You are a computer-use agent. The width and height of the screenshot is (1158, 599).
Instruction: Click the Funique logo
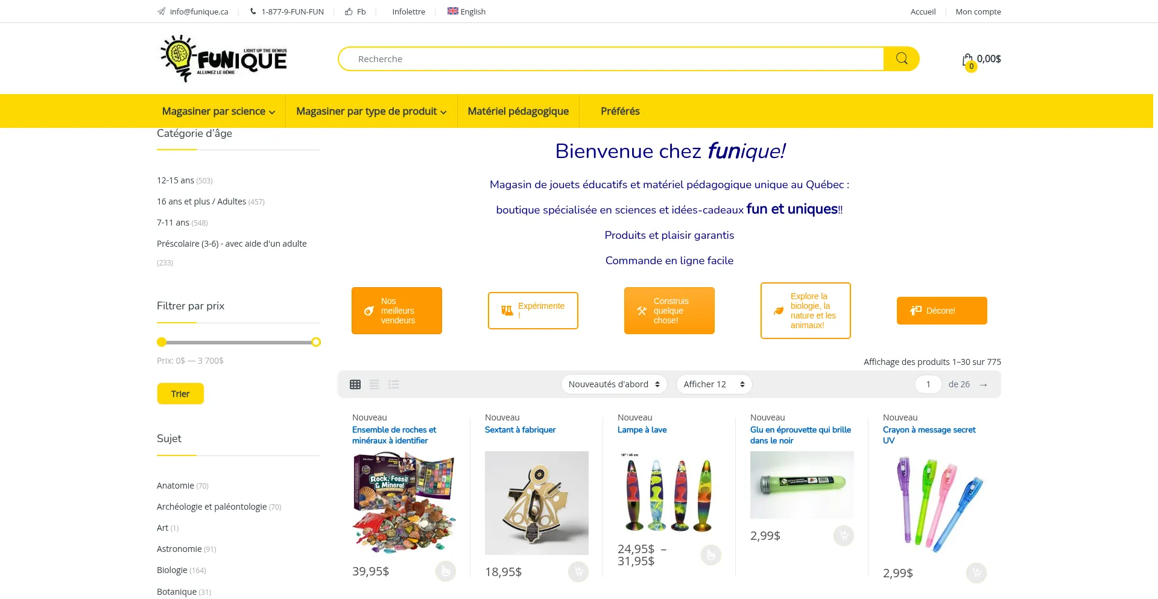pos(224,59)
